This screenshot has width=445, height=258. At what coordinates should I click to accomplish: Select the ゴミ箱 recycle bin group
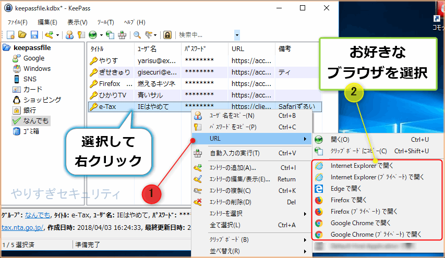pos(31,131)
